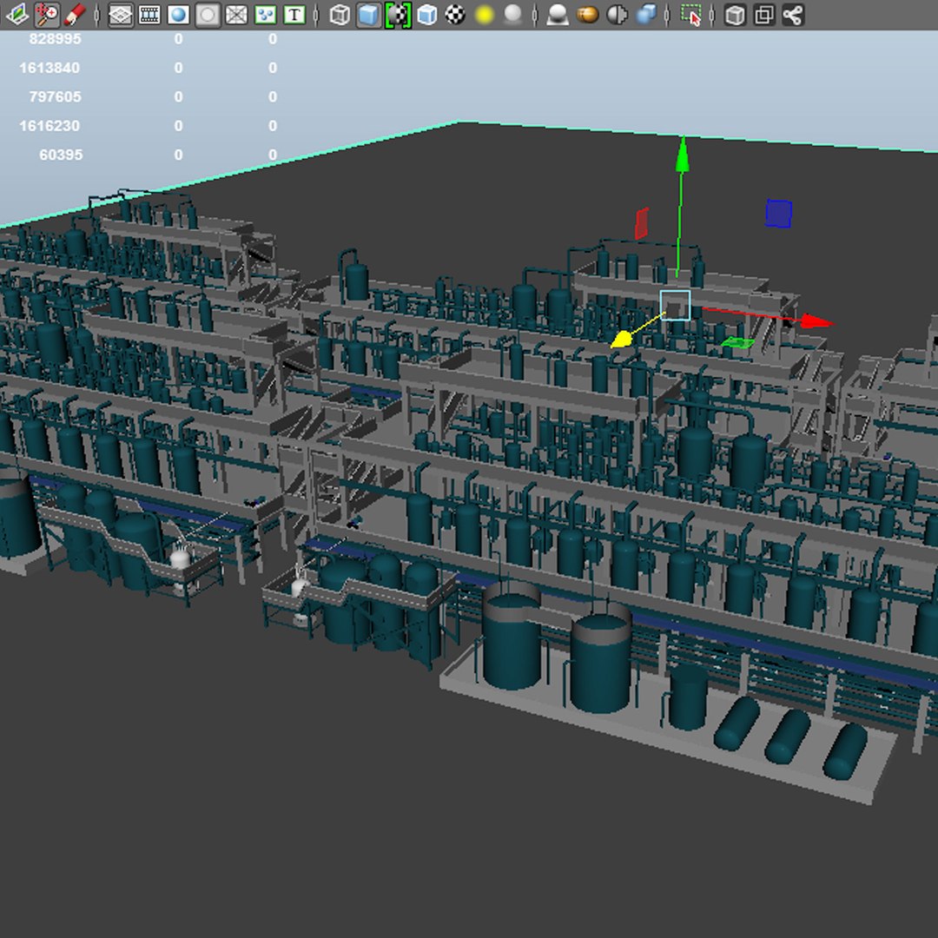Toggle the field chart overlay
Screen dimensions: 938x938
[x=236, y=15]
